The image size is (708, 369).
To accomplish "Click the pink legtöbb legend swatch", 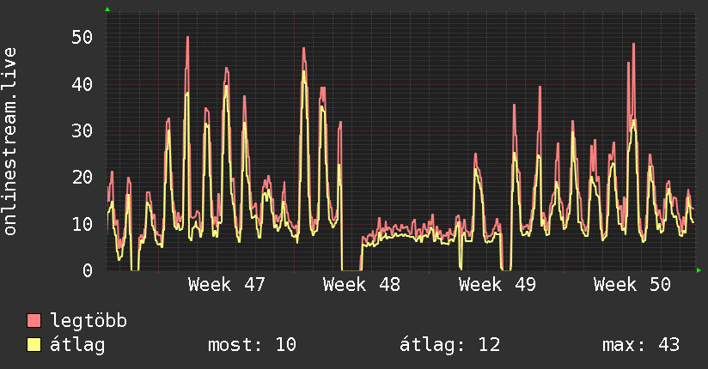I will click(34, 320).
